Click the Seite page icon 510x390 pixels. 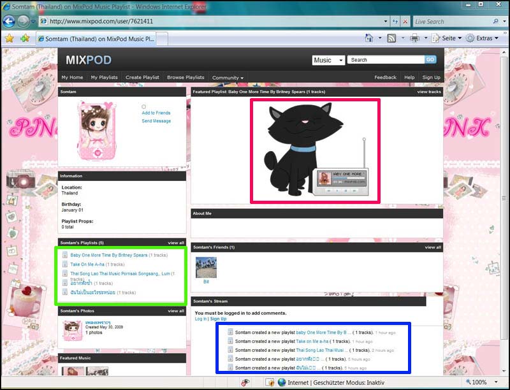point(435,38)
